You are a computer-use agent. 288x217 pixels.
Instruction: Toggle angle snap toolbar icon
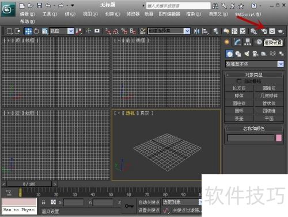tap(116, 31)
